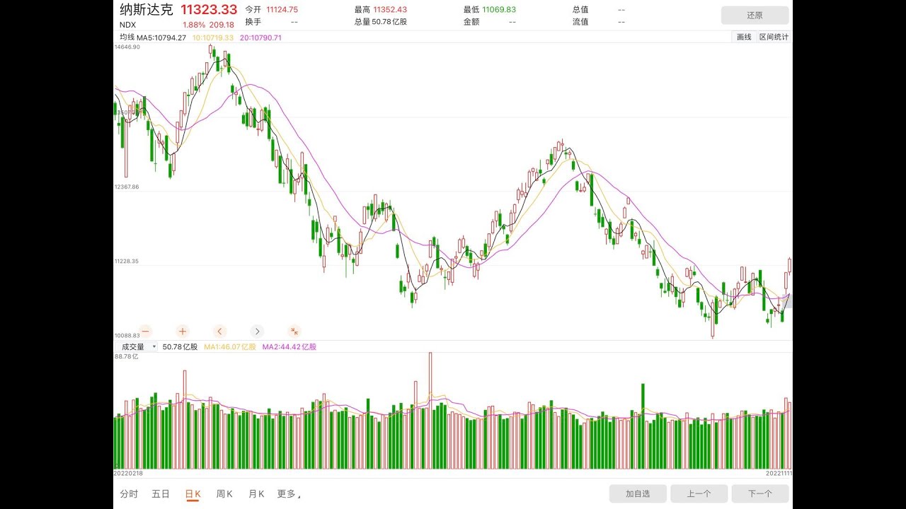
Task: Switch to 分时 tab
Action: pos(129,494)
